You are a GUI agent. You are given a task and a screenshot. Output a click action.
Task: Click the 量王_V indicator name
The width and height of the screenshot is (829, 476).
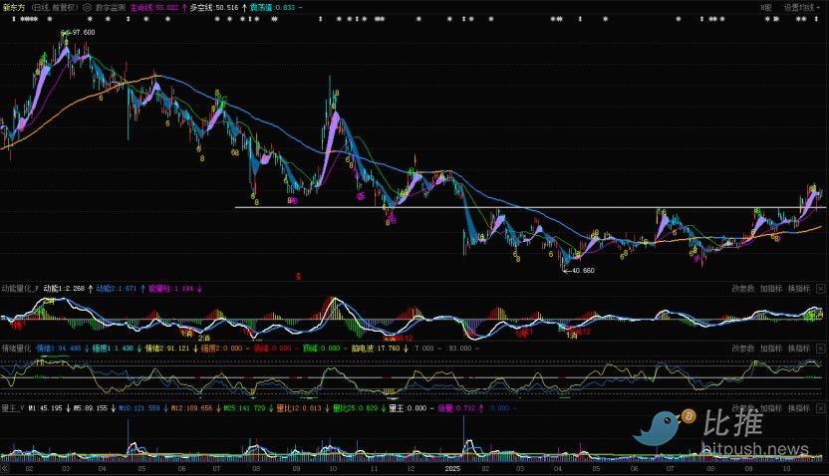point(13,408)
